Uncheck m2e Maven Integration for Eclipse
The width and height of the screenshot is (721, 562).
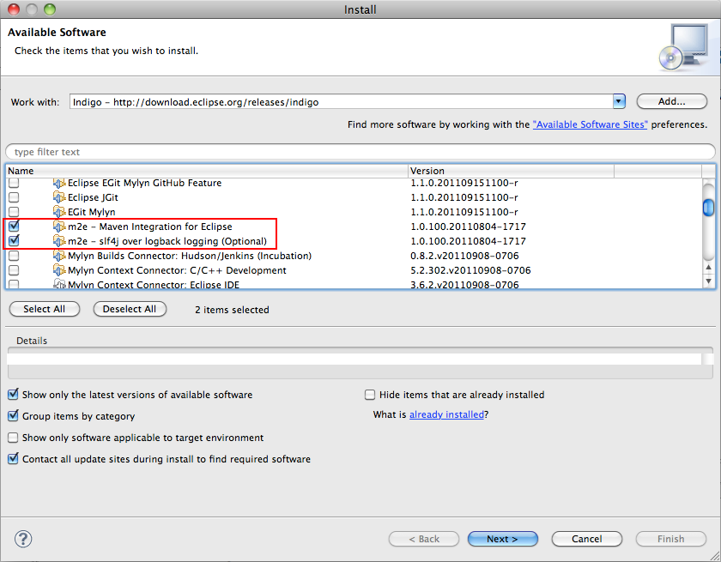[x=14, y=226]
